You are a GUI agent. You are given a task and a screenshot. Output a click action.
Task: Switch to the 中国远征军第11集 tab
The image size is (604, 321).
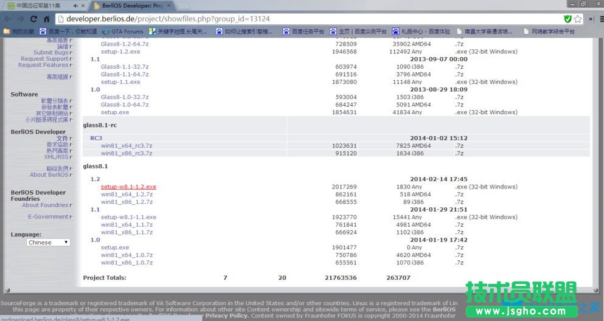[38, 5]
